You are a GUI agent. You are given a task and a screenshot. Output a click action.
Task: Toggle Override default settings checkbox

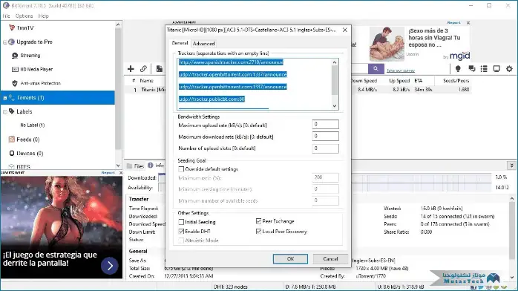(x=181, y=169)
